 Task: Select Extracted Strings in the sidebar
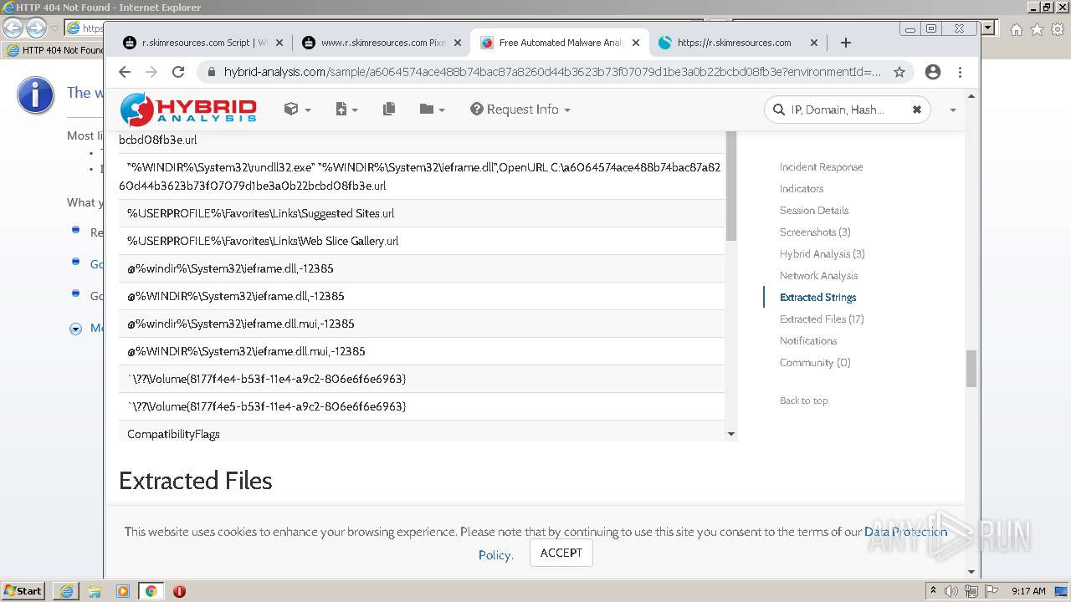(817, 298)
